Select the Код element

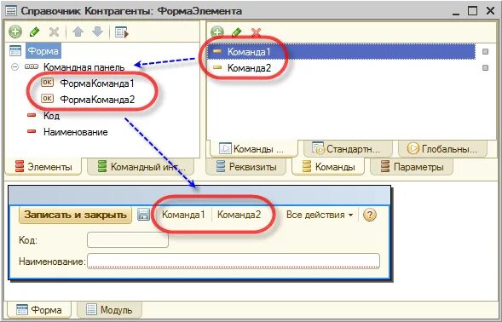pos(51,116)
